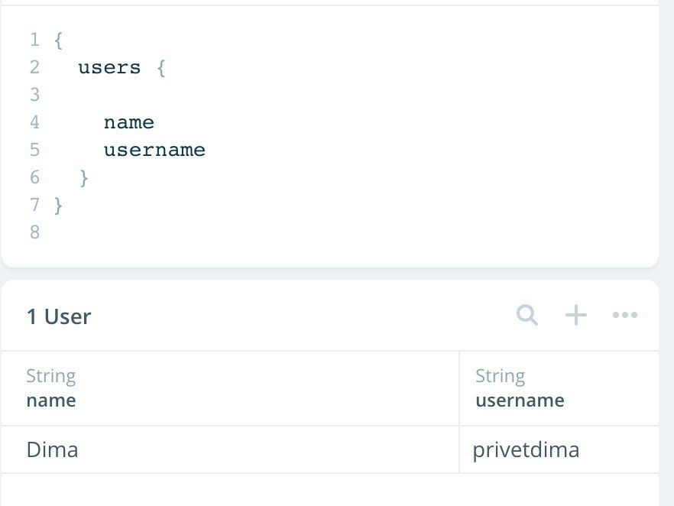Click closing brace on line 7

[58, 205]
